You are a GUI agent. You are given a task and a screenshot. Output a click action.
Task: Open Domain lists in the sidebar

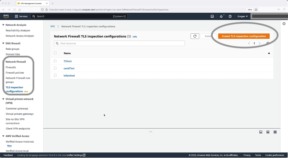(13, 54)
